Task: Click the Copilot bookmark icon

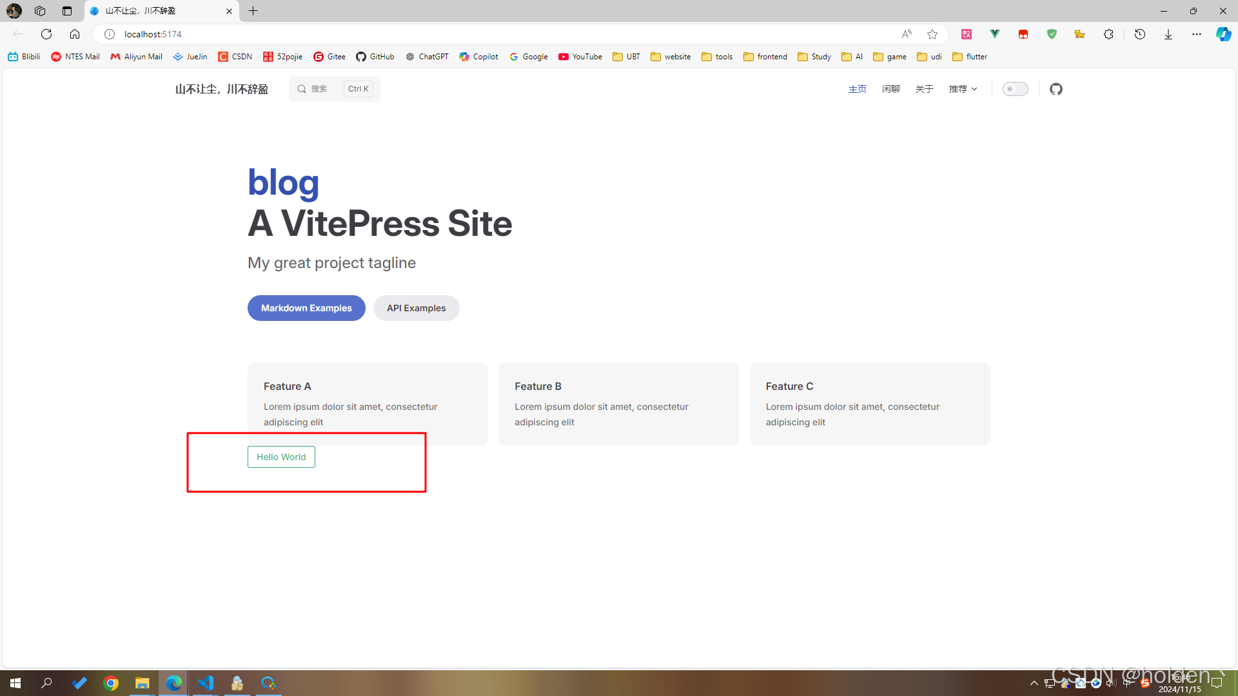Action: coord(465,56)
